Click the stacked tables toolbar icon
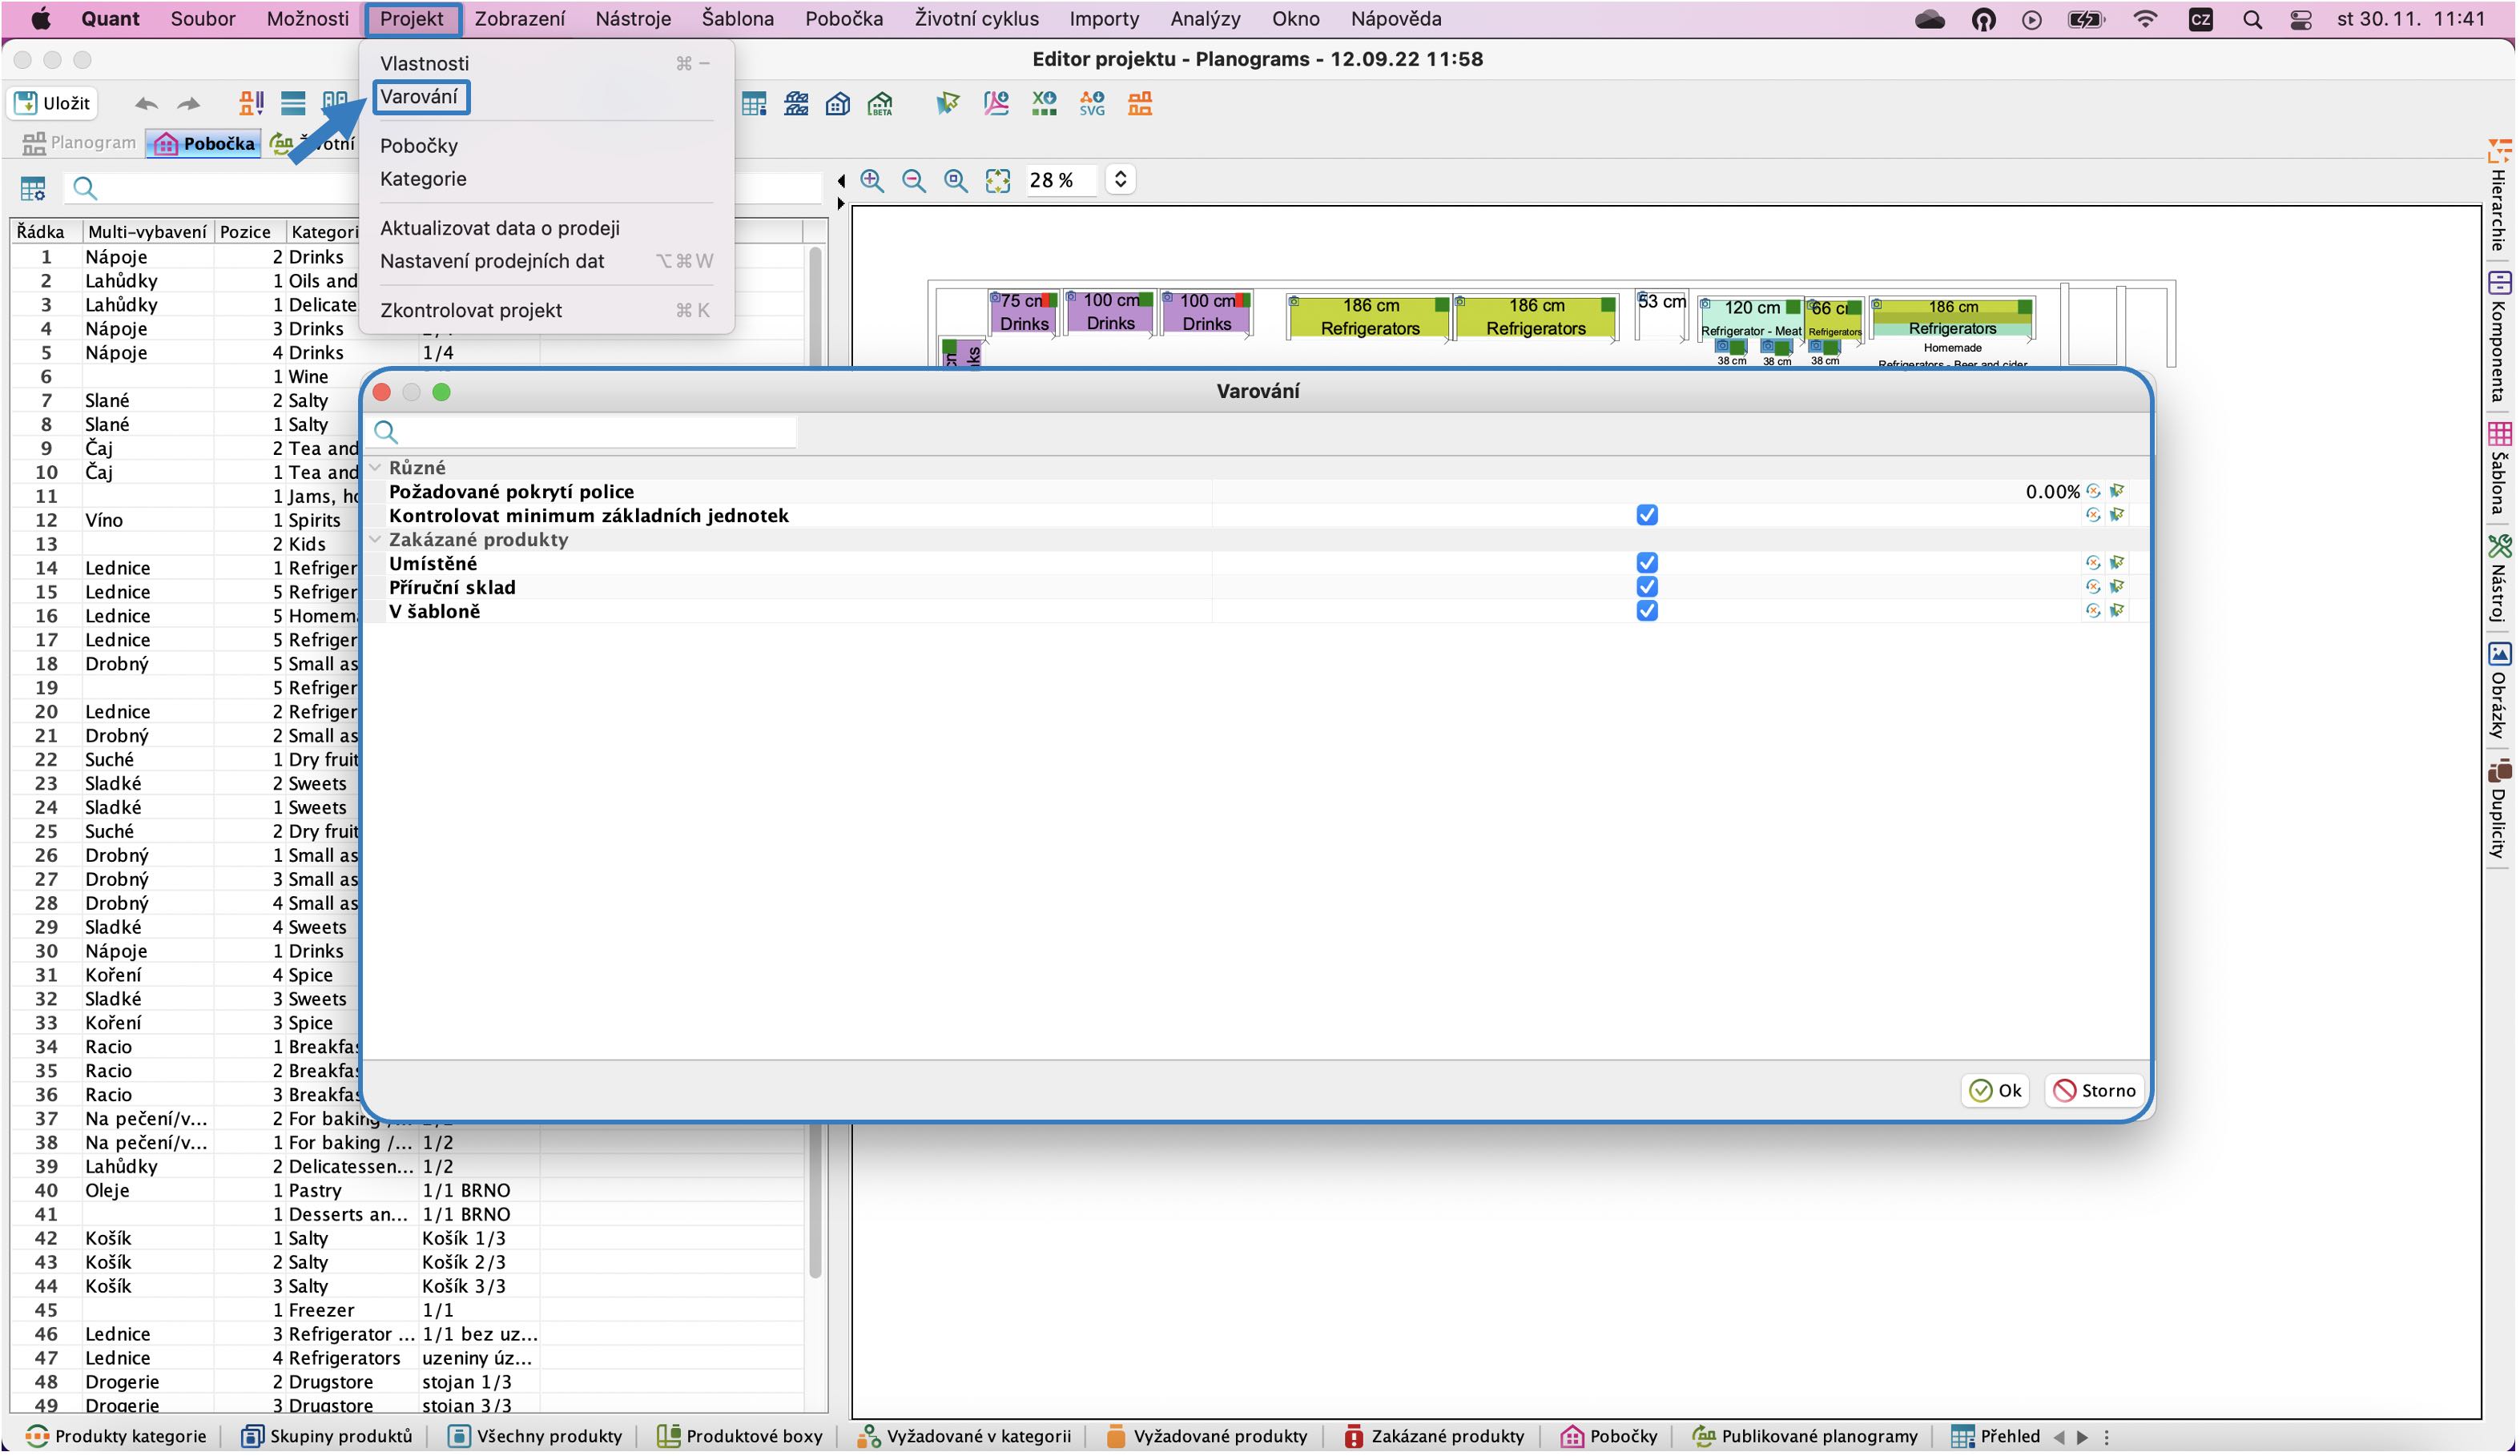The height and width of the screenshot is (1456, 2520). [x=796, y=103]
